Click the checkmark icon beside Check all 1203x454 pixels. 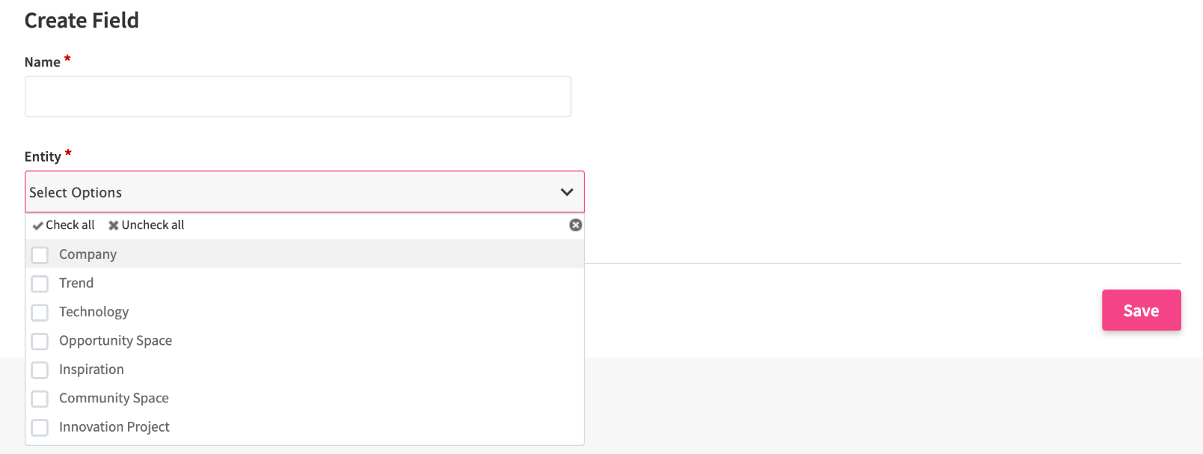(37, 224)
